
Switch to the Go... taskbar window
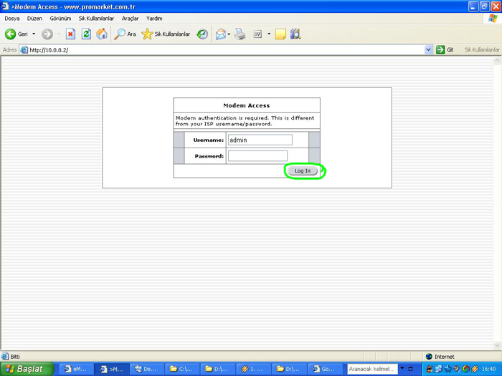click(x=325, y=369)
